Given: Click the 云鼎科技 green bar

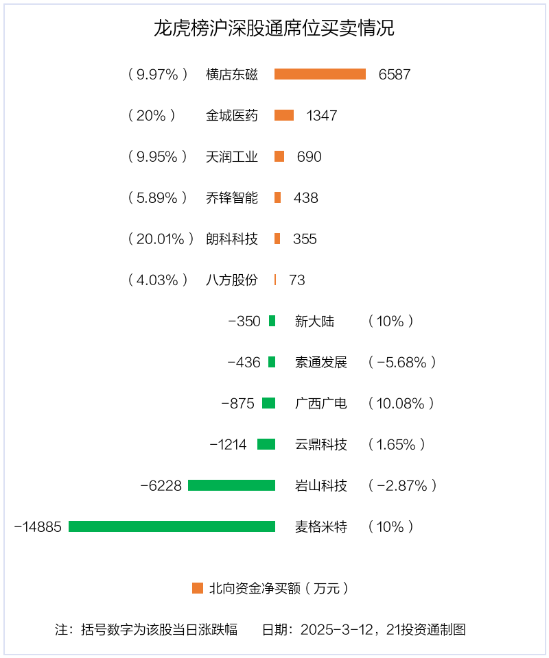Looking at the screenshot, I should click(266, 444).
